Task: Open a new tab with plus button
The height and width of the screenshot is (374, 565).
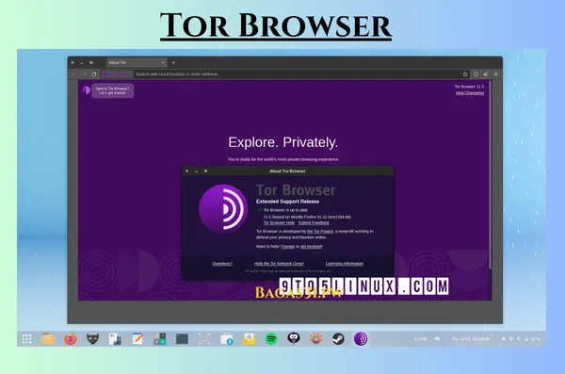Action: [173, 63]
